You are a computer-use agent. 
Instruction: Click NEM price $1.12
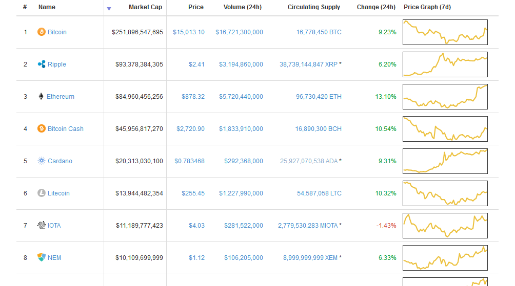196,258
